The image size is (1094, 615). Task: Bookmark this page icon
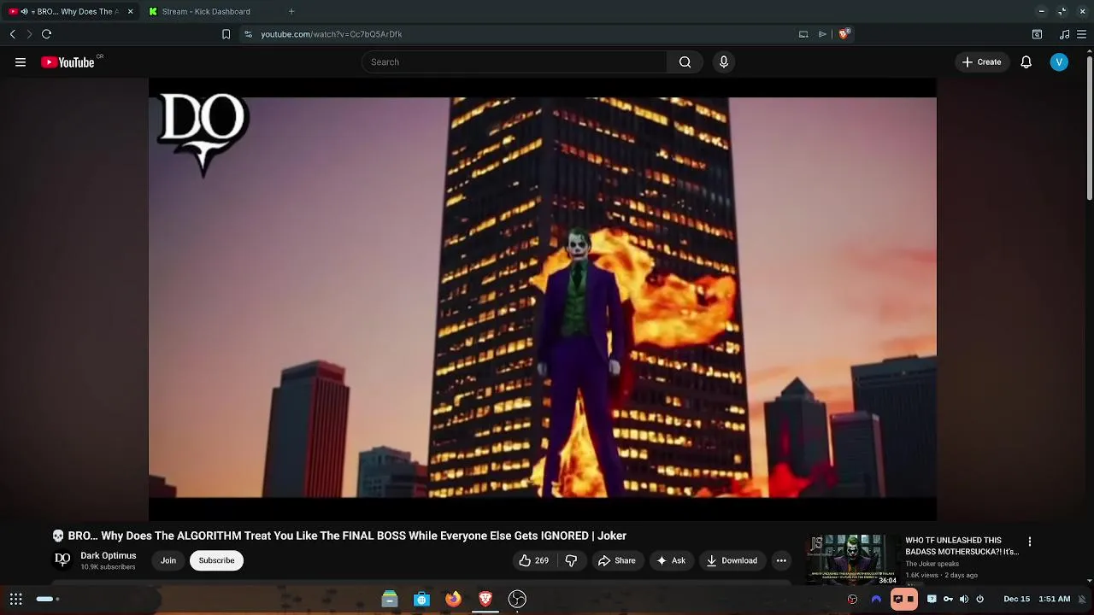coord(226,34)
